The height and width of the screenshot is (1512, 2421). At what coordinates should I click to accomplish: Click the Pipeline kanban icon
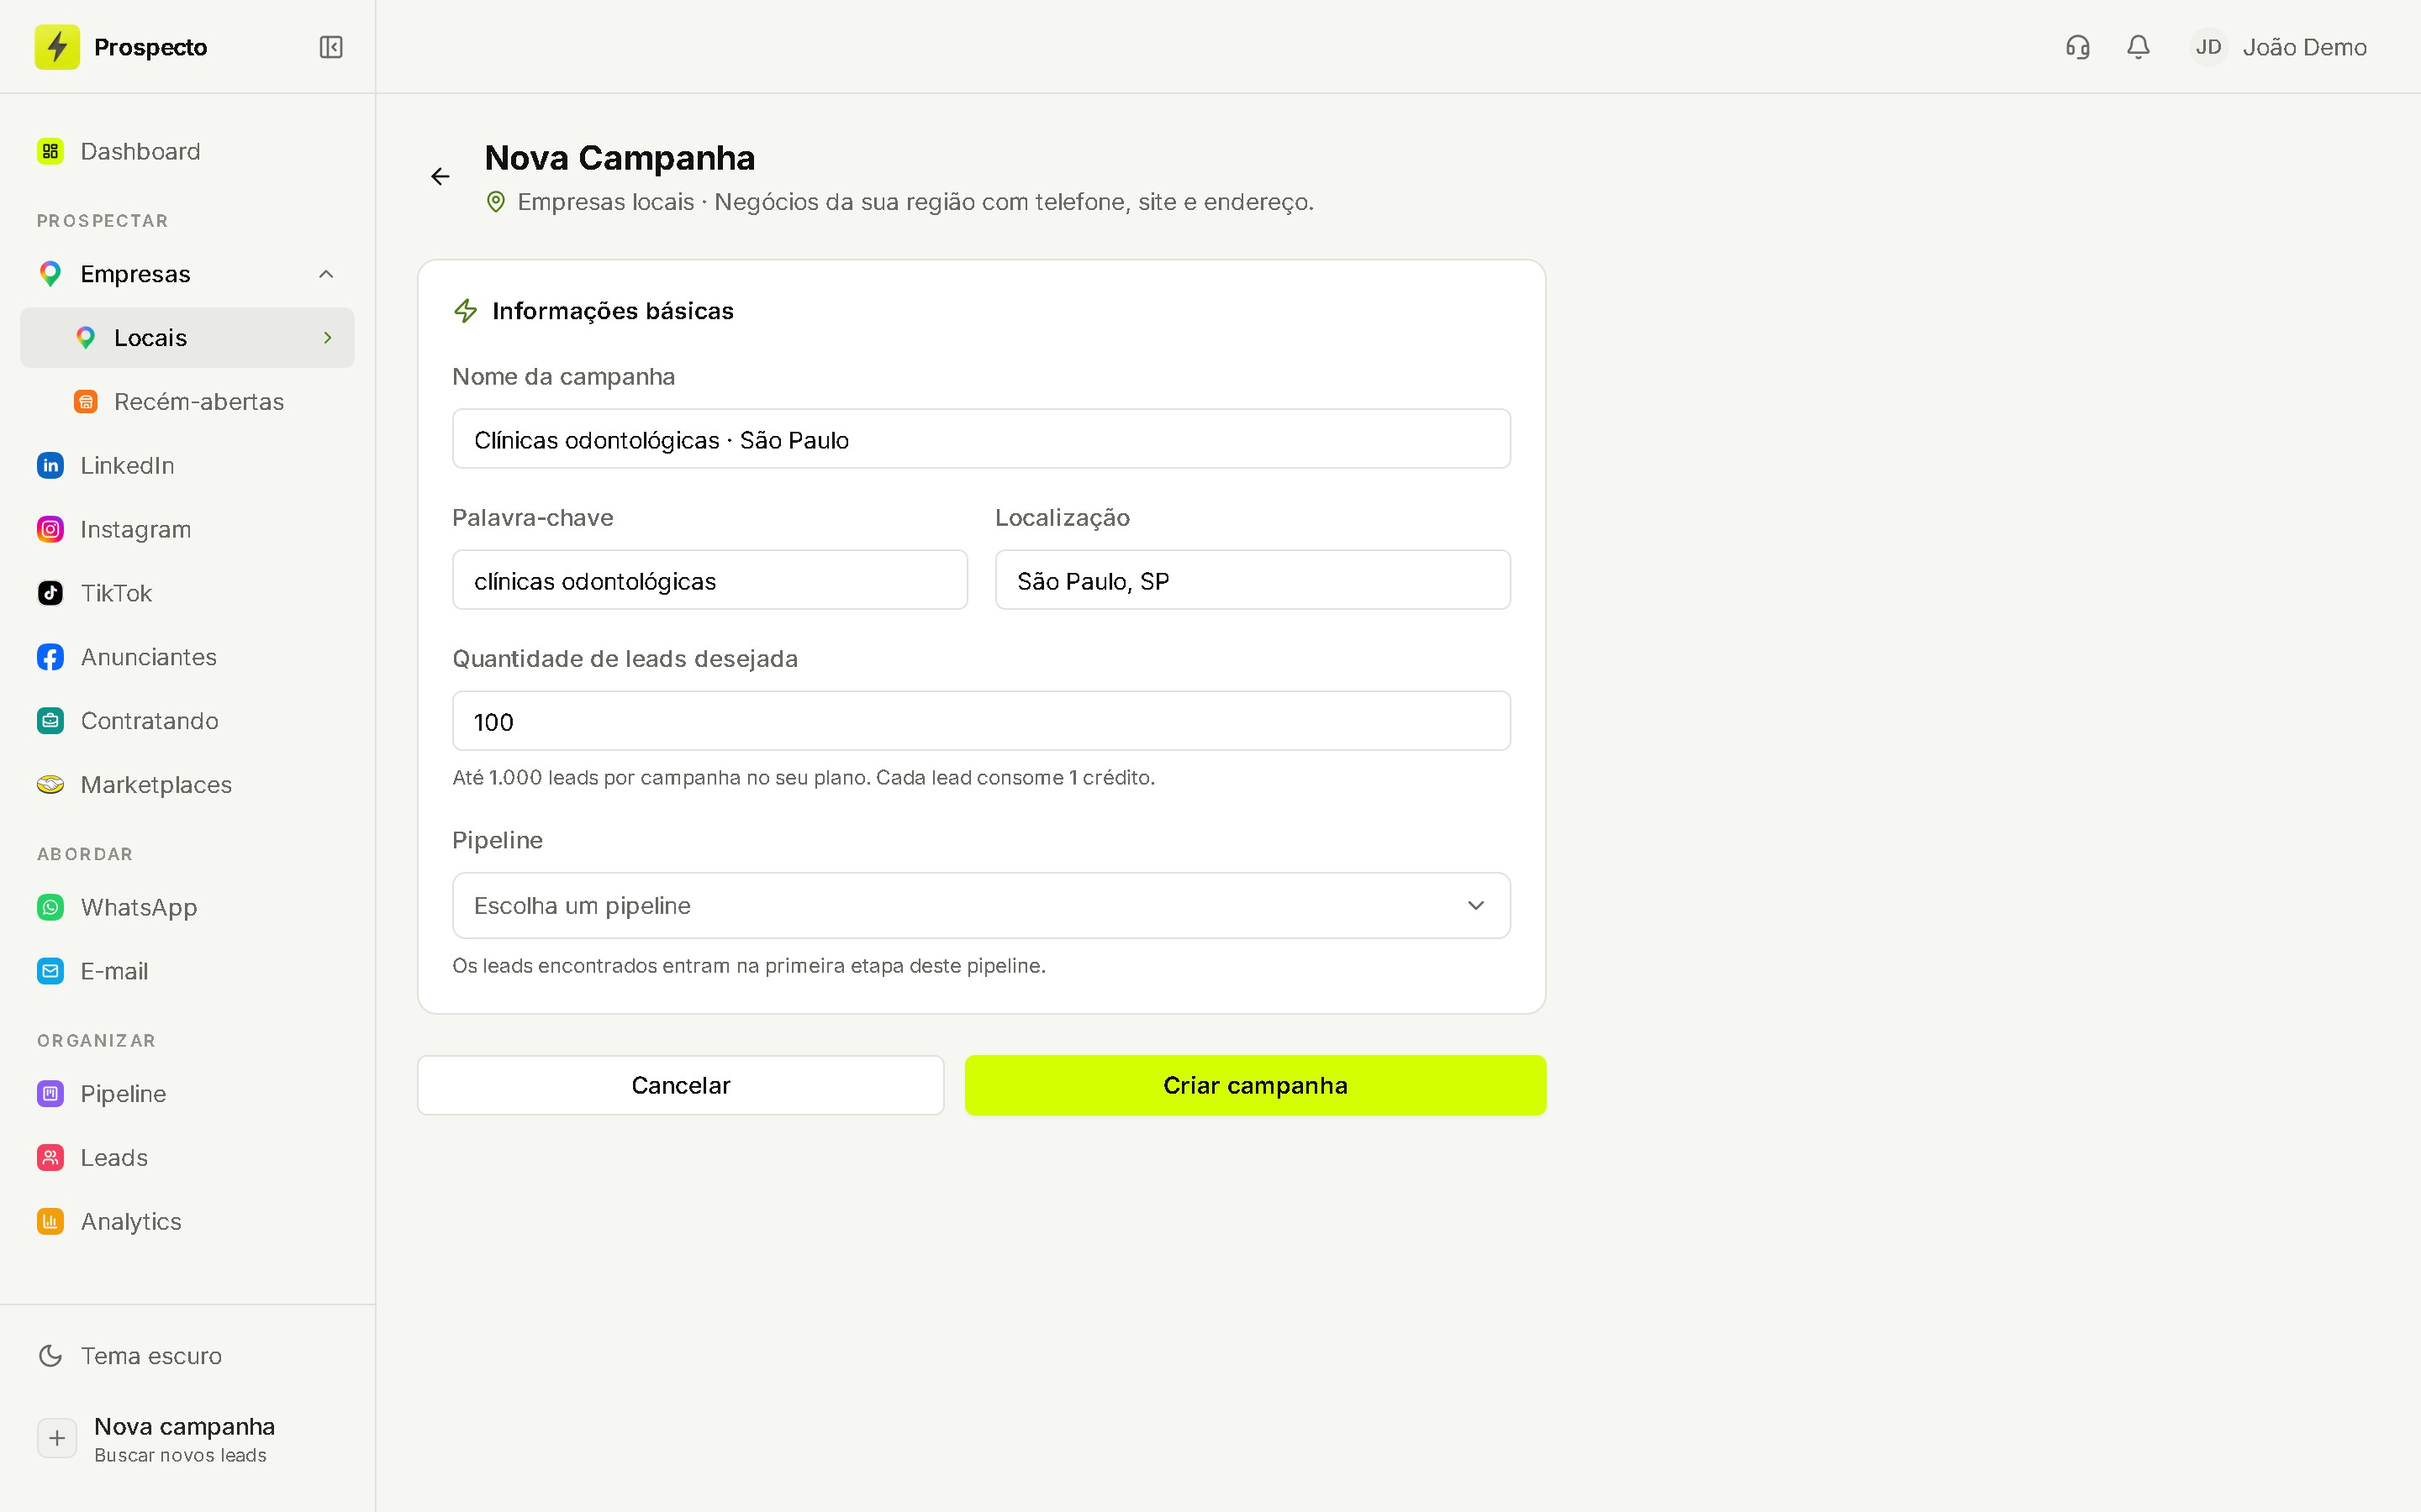click(50, 1094)
